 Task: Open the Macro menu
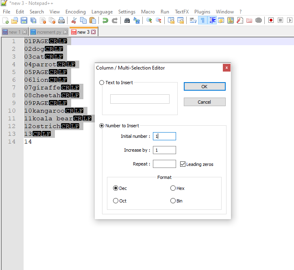pyautogui.click(x=148, y=12)
